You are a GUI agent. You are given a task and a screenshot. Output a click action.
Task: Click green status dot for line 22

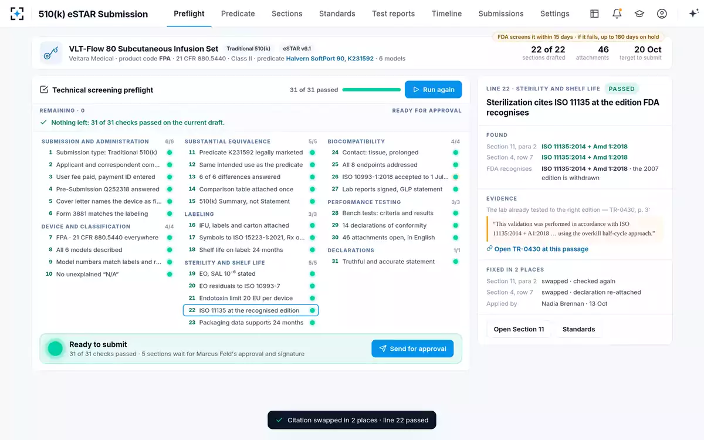[312, 310]
